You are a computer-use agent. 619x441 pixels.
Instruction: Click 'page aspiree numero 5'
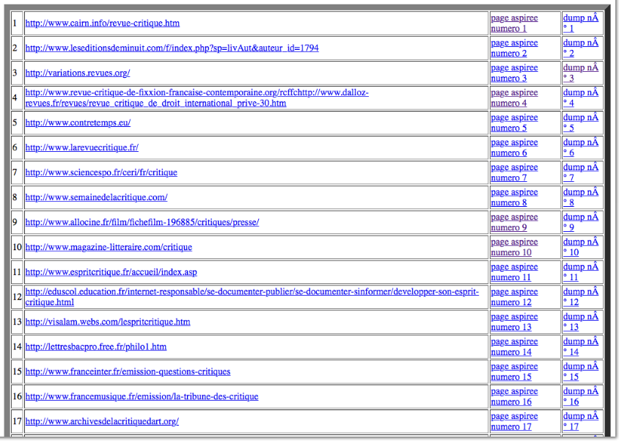(x=514, y=123)
